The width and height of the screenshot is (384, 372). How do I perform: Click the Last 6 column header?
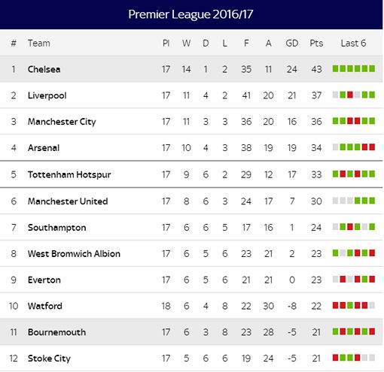coord(353,44)
